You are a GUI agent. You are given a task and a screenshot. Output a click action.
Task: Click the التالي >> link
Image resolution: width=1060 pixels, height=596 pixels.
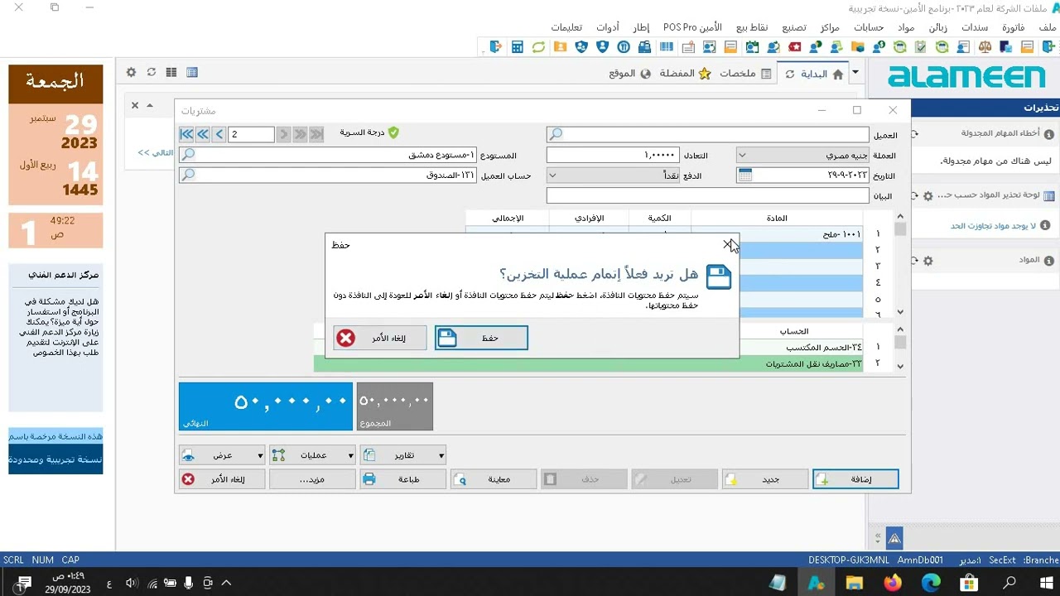(156, 152)
